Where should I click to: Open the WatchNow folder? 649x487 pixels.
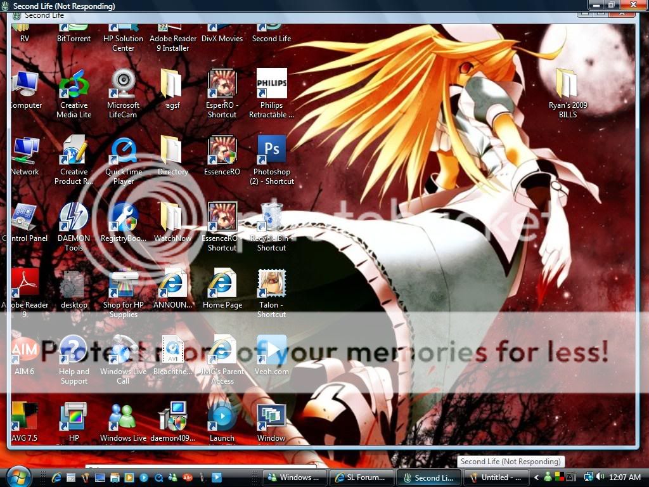(x=172, y=223)
